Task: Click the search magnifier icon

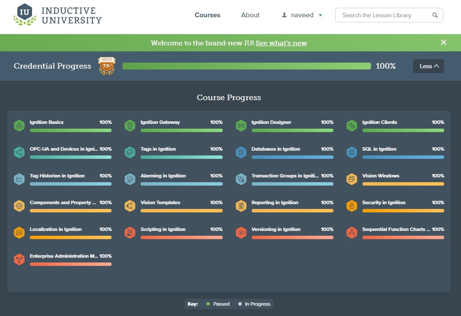Action: click(x=435, y=15)
